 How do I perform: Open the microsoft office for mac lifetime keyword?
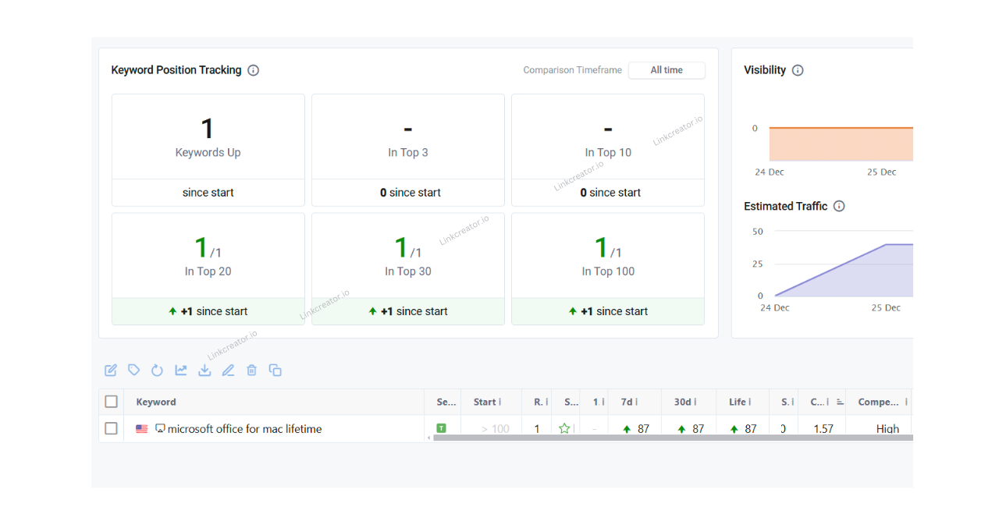(244, 429)
